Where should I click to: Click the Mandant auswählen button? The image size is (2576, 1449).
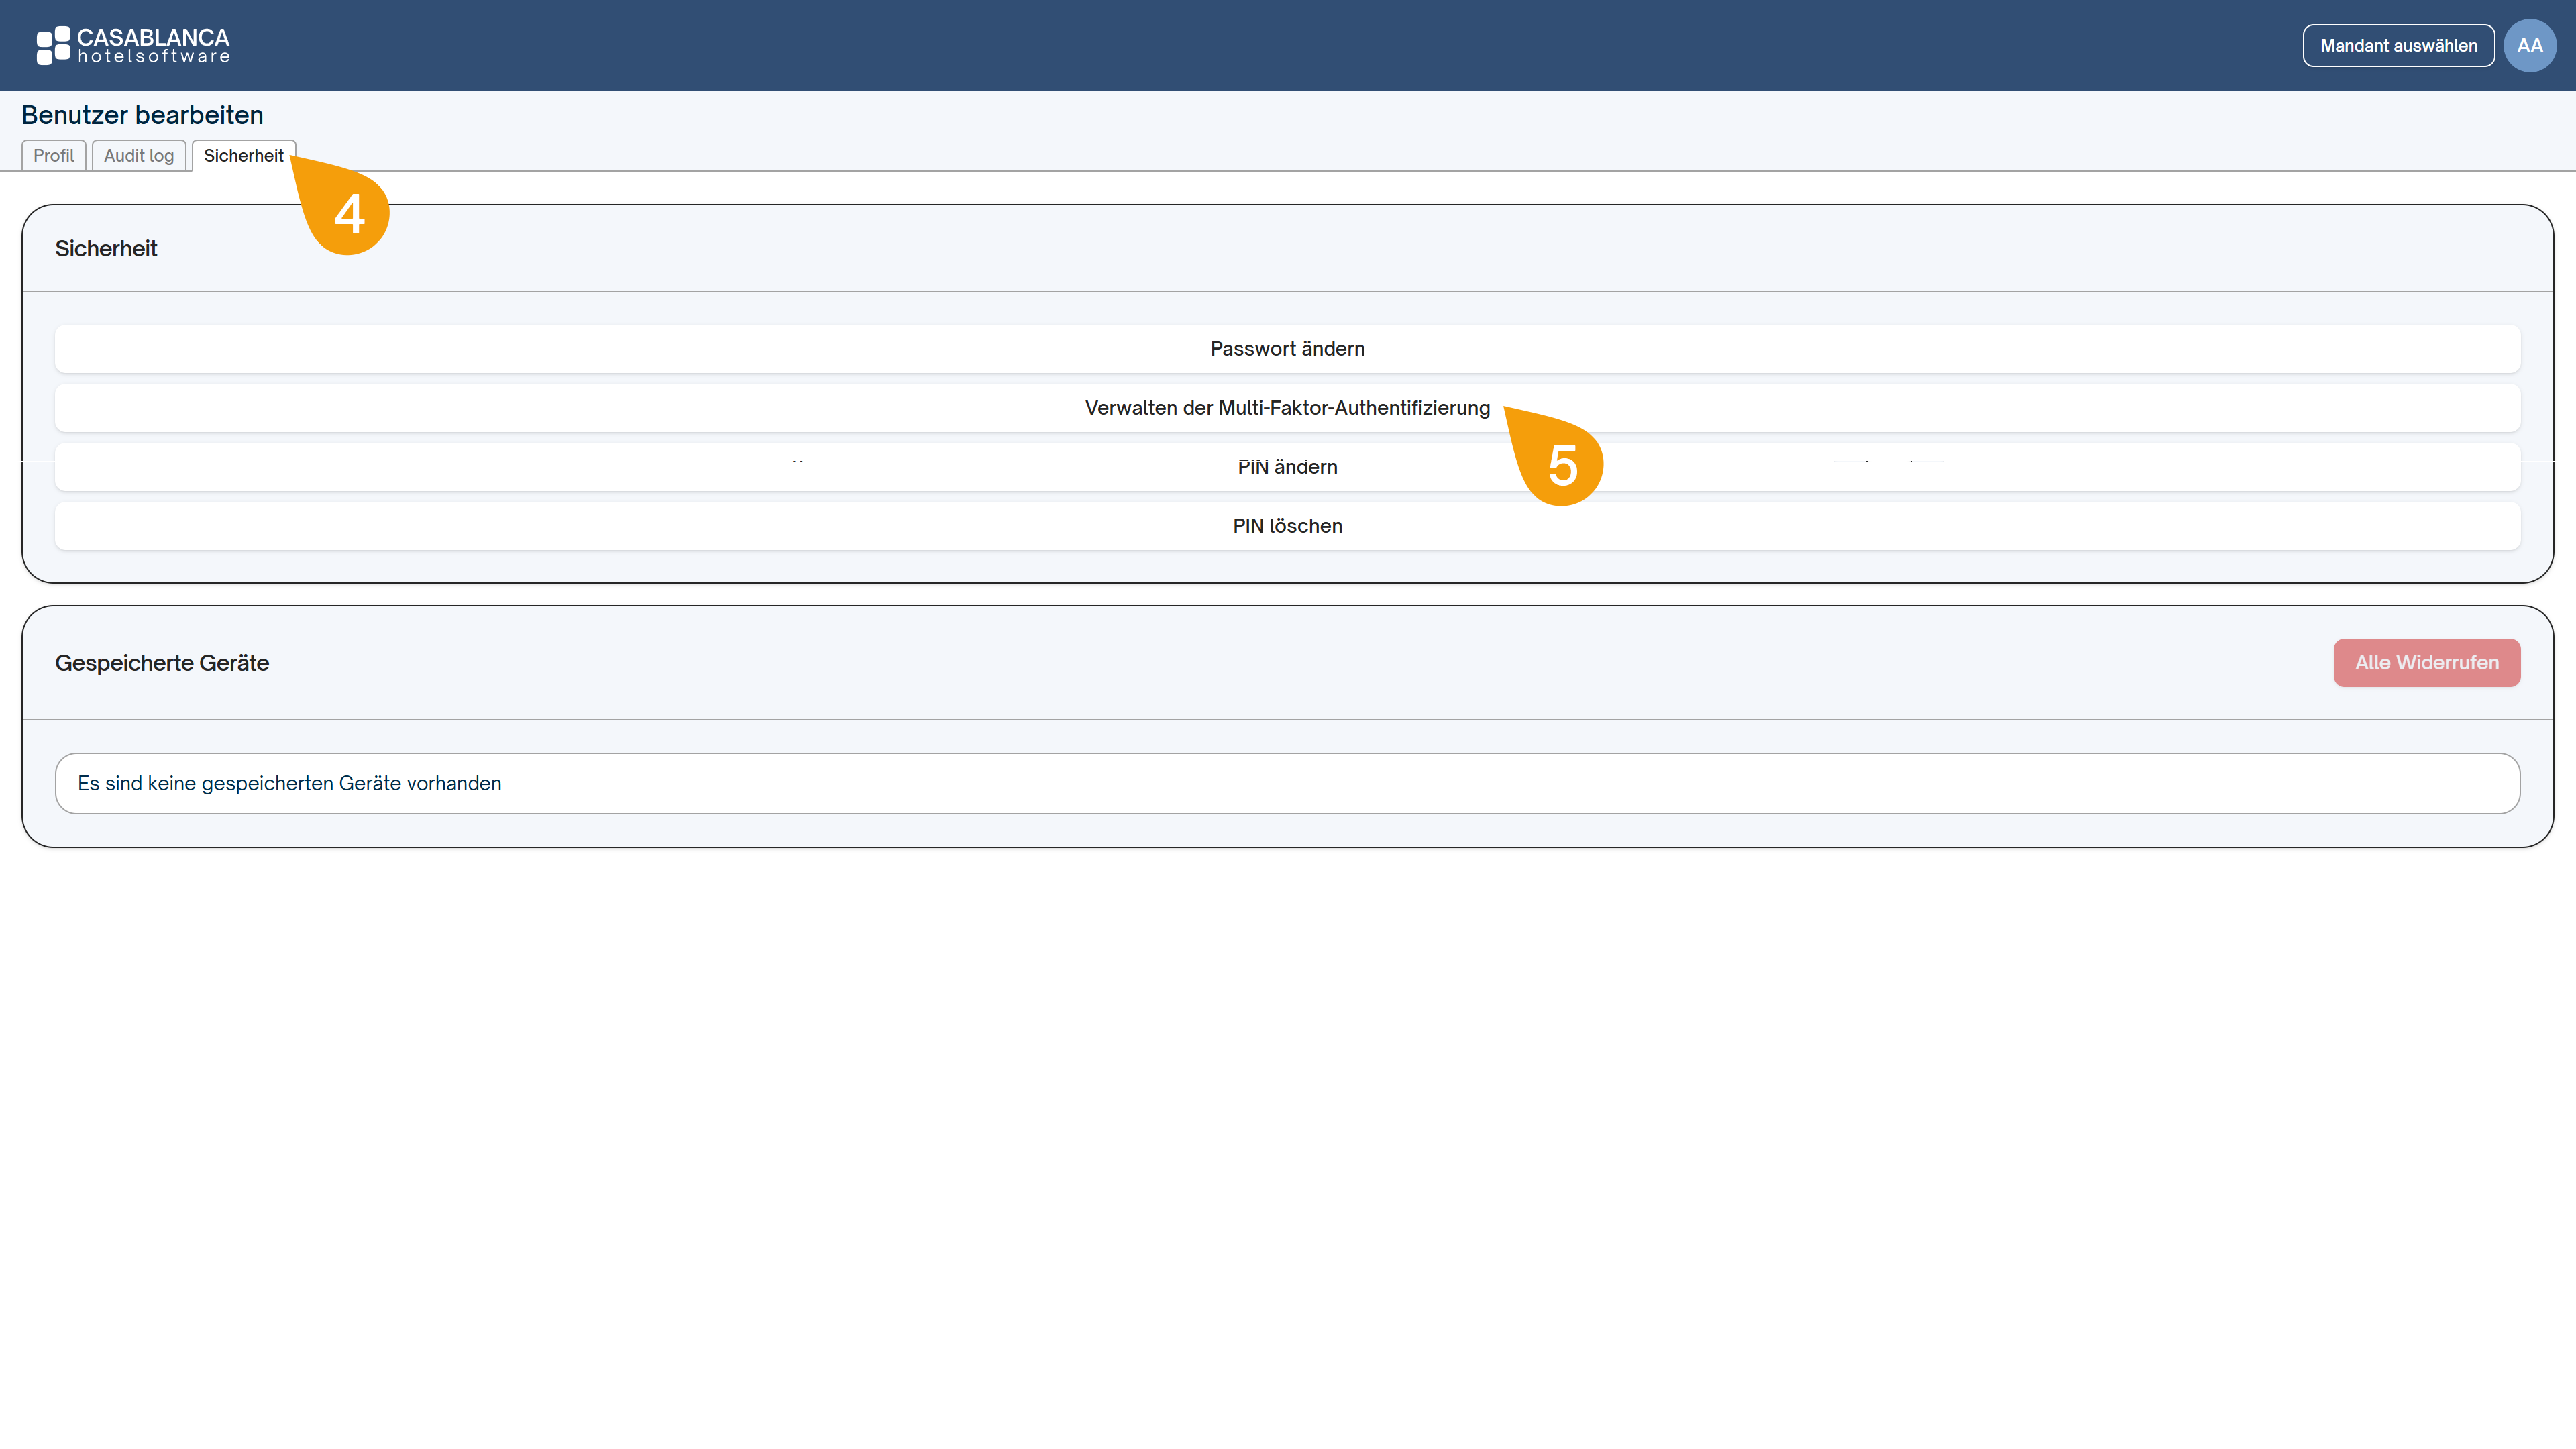pos(2398,46)
